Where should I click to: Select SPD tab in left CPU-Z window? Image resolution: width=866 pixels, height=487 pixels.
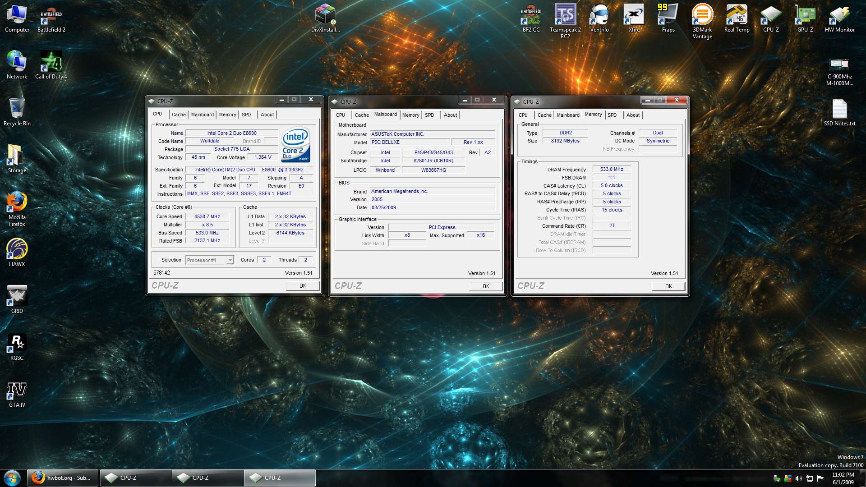pos(246,115)
